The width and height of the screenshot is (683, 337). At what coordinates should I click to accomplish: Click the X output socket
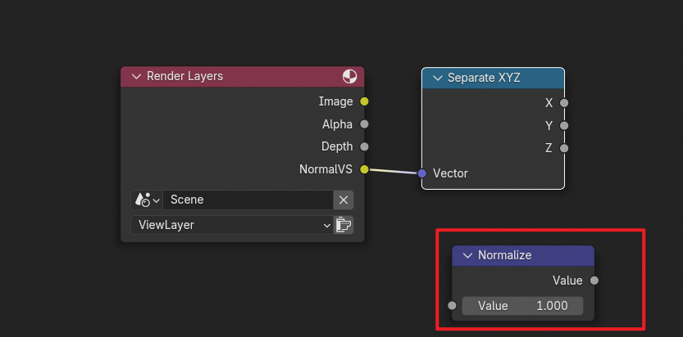coord(564,103)
